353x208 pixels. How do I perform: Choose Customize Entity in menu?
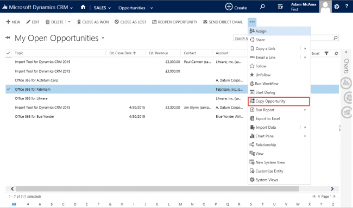(x=279, y=171)
